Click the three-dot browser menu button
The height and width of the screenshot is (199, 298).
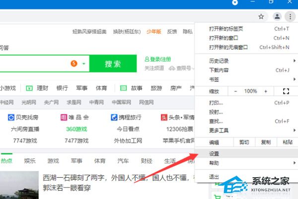pyautogui.click(x=290, y=17)
